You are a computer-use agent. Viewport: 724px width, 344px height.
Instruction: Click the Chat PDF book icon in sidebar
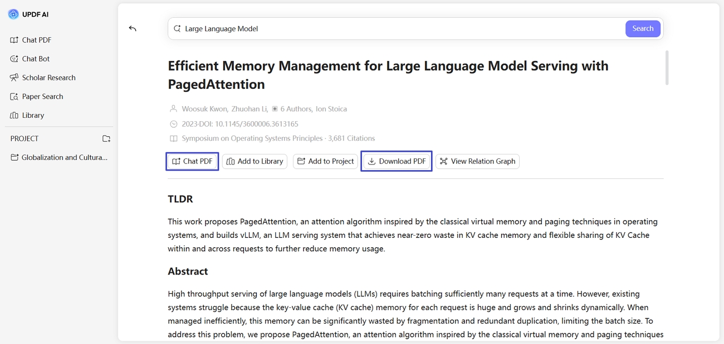[13, 39]
